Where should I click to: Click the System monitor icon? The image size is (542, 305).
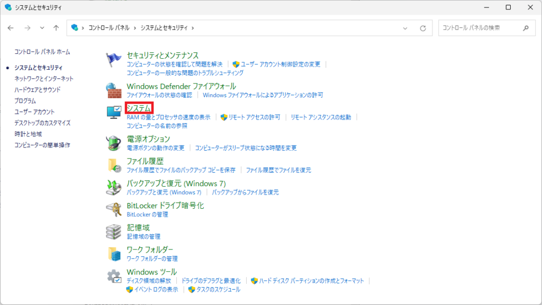click(x=114, y=113)
